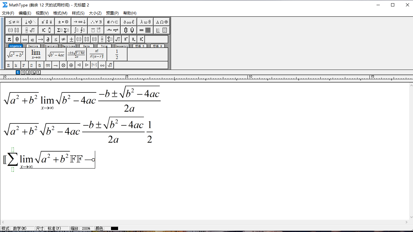Switch to the Derivs tab
This screenshot has width=413, height=232.
pos(33,46)
